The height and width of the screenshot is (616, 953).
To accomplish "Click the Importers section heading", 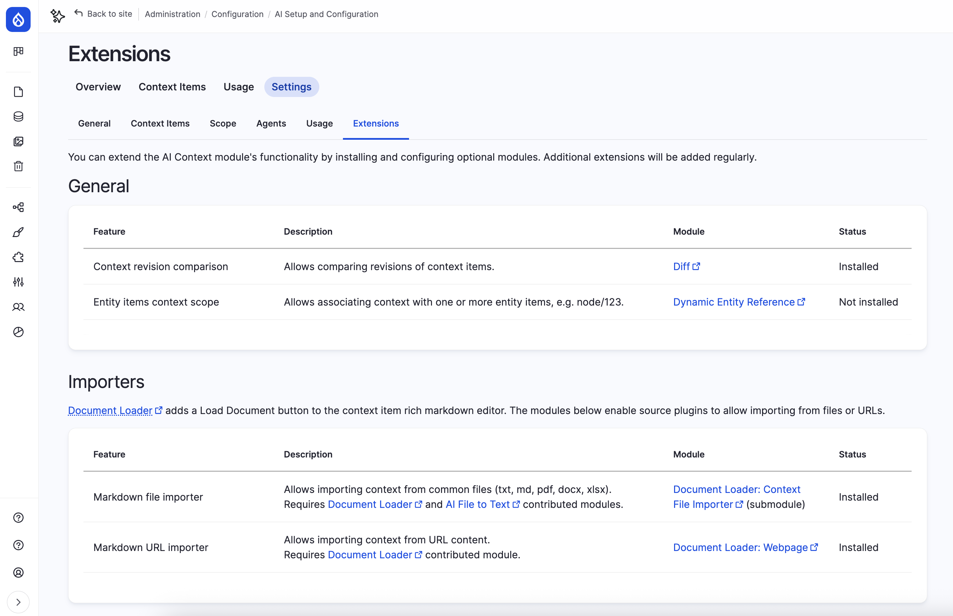I will [106, 382].
